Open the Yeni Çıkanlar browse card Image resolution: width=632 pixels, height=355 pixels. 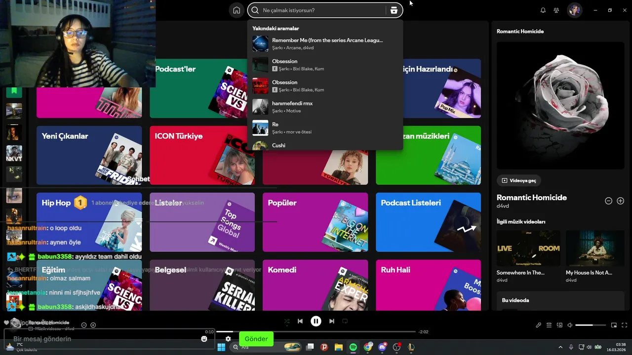click(x=89, y=155)
